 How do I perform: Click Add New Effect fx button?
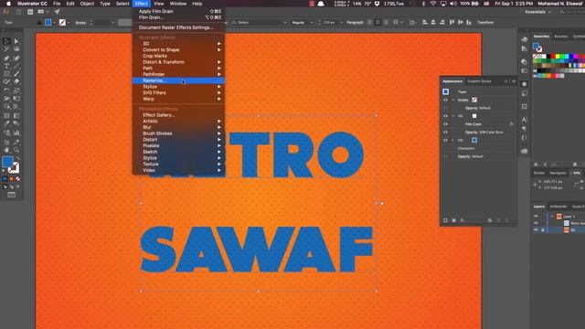click(x=463, y=220)
